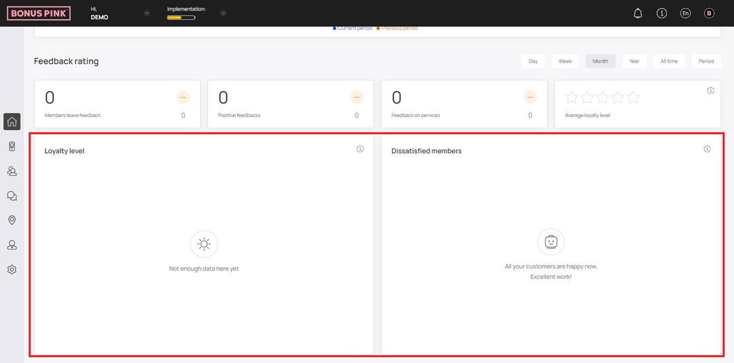Click the Members leave feedback label
The image size is (734, 363).
click(x=73, y=116)
